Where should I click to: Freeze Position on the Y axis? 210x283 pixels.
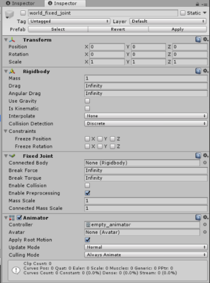click(x=100, y=139)
